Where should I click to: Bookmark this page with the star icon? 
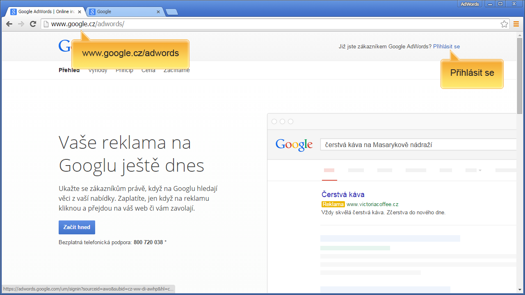pos(504,24)
